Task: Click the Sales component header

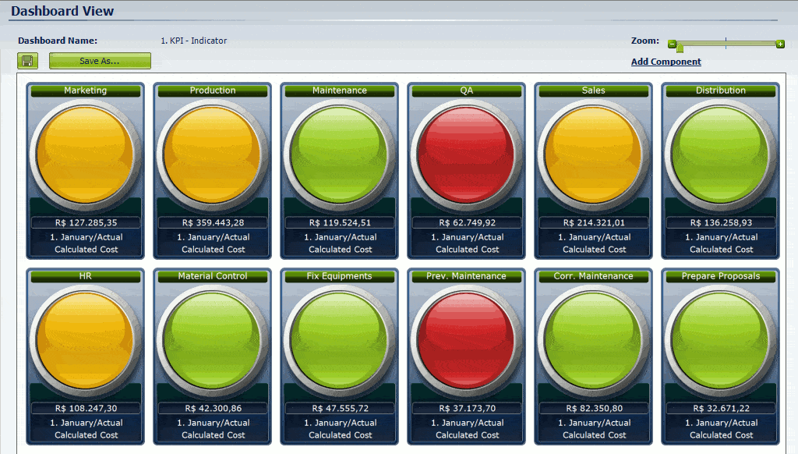Action: click(593, 90)
